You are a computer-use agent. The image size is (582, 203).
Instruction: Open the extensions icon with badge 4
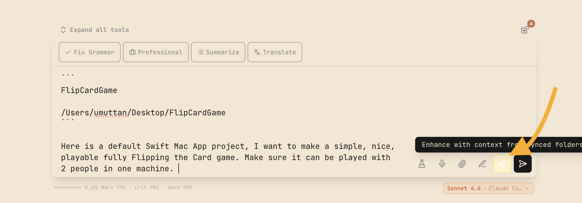pyautogui.click(x=525, y=30)
